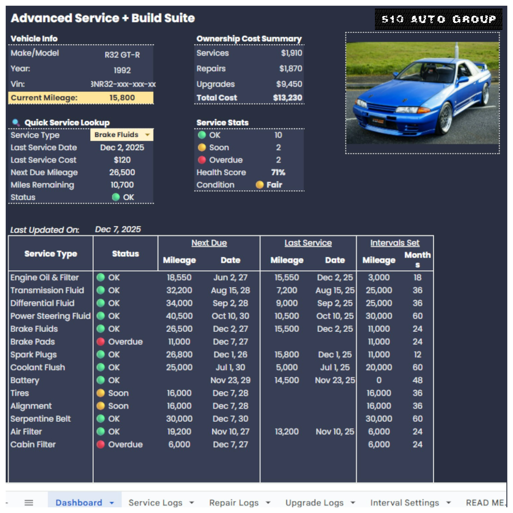Switch to the Repair Logs tab
This screenshot has width=513, height=513.
point(234,502)
